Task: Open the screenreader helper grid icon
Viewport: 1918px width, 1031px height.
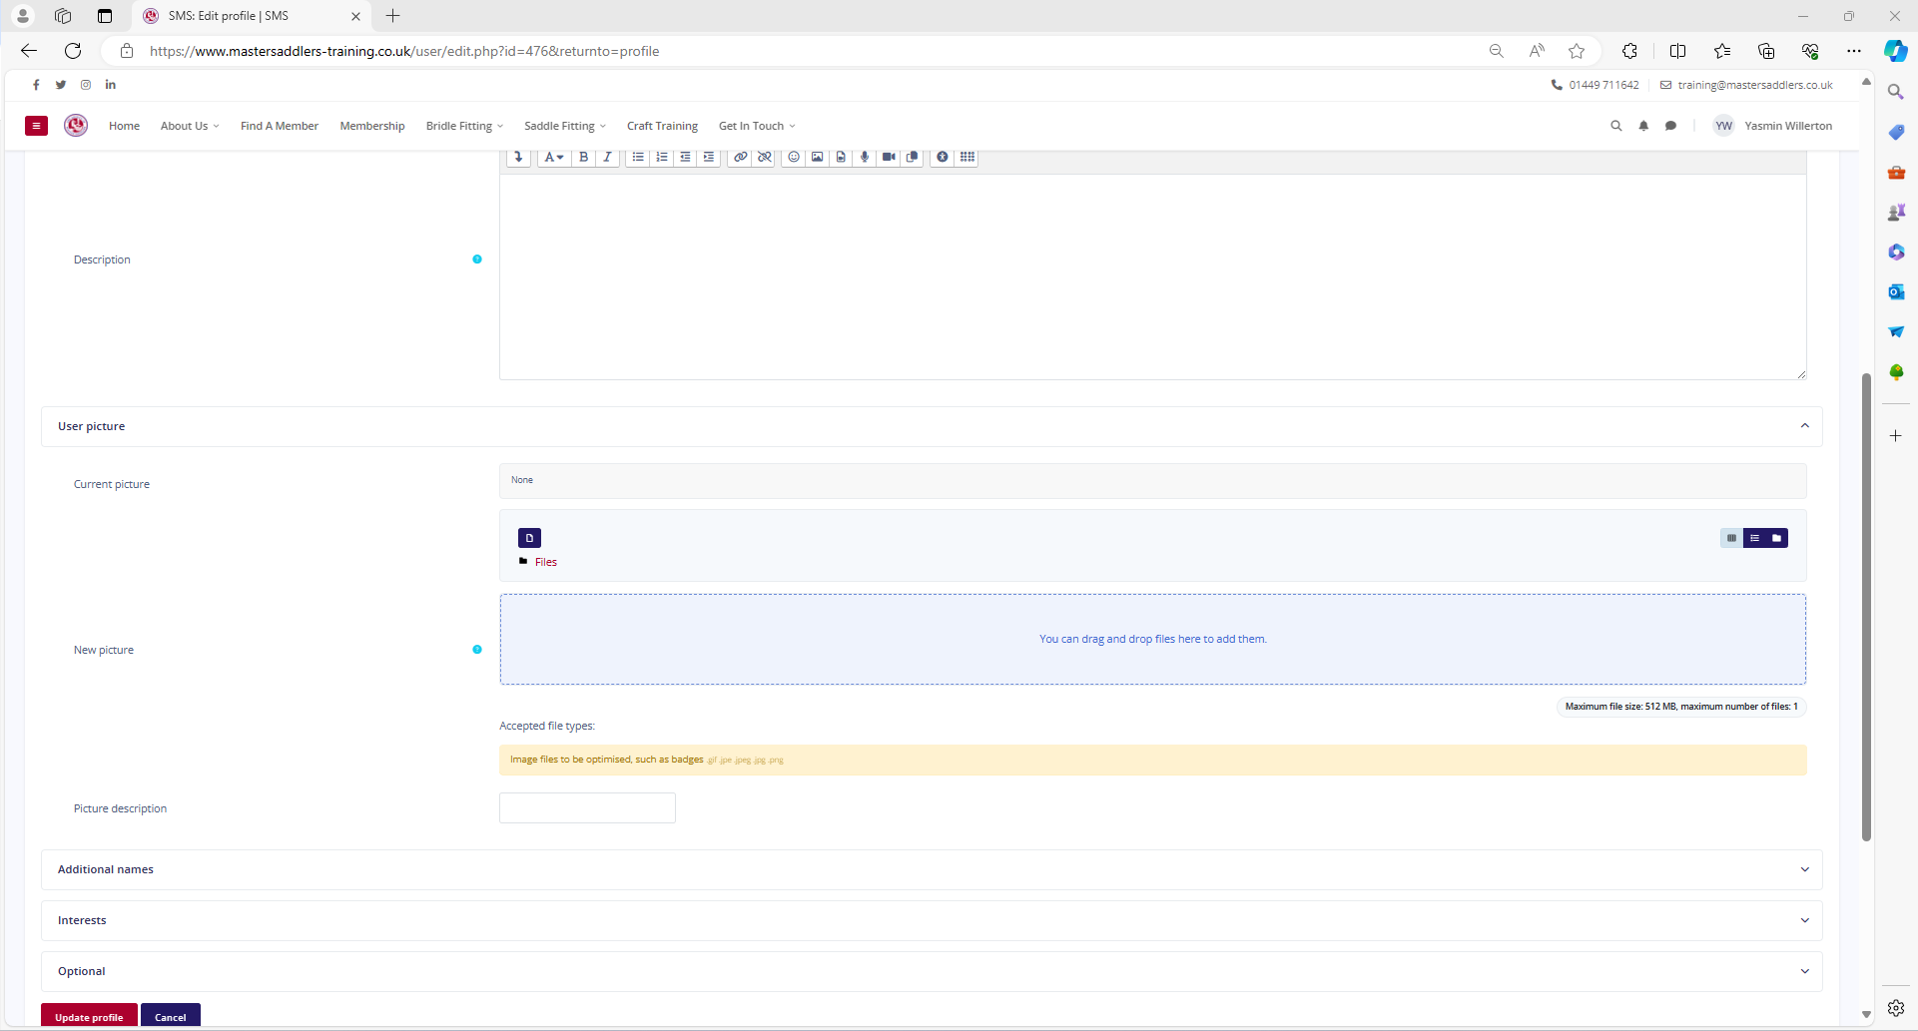Action: click(x=966, y=157)
